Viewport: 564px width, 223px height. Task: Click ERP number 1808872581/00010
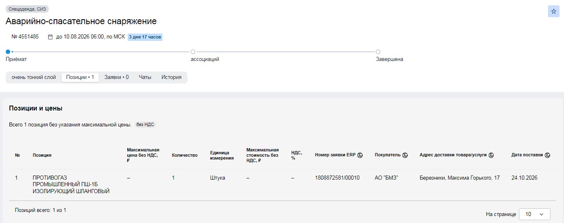337,178
